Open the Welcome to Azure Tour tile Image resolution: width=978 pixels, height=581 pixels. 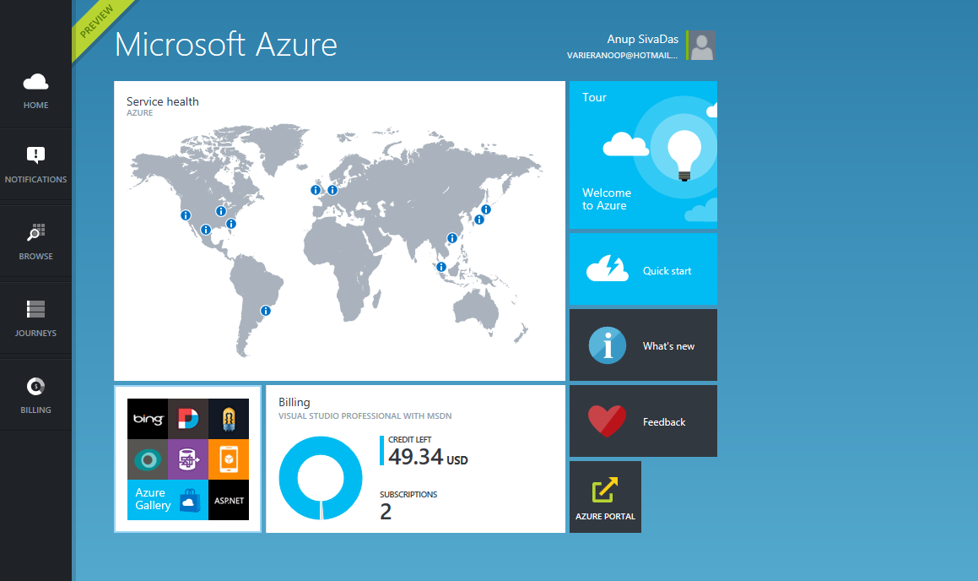click(x=643, y=155)
